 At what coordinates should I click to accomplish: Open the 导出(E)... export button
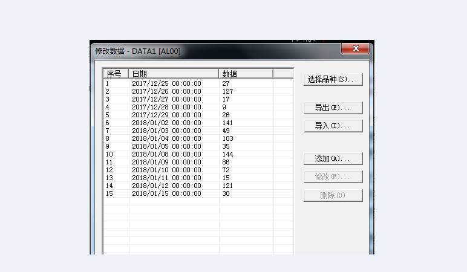click(333, 108)
